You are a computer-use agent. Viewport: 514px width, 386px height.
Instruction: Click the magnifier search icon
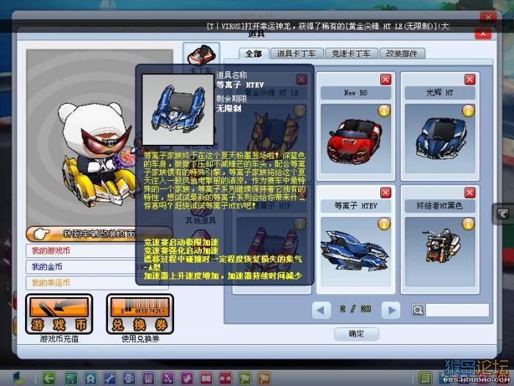click(418, 310)
